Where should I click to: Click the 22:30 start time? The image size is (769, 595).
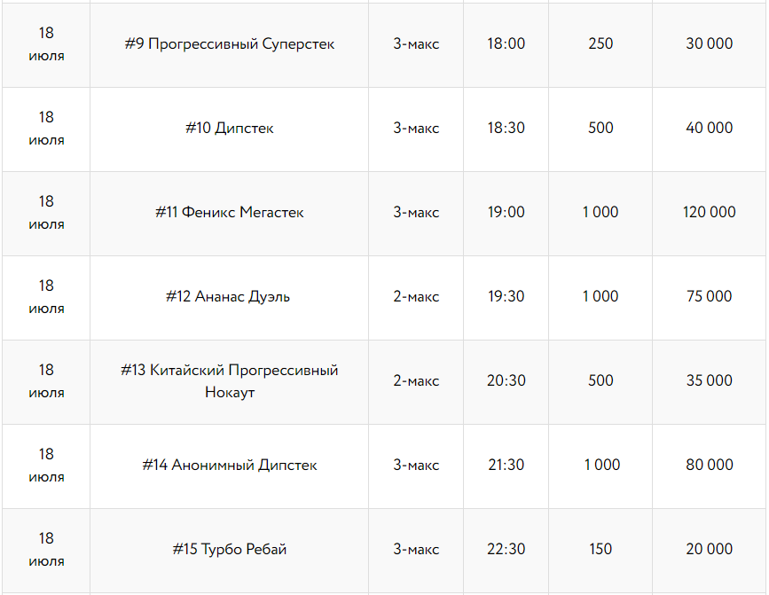pyautogui.click(x=506, y=549)
